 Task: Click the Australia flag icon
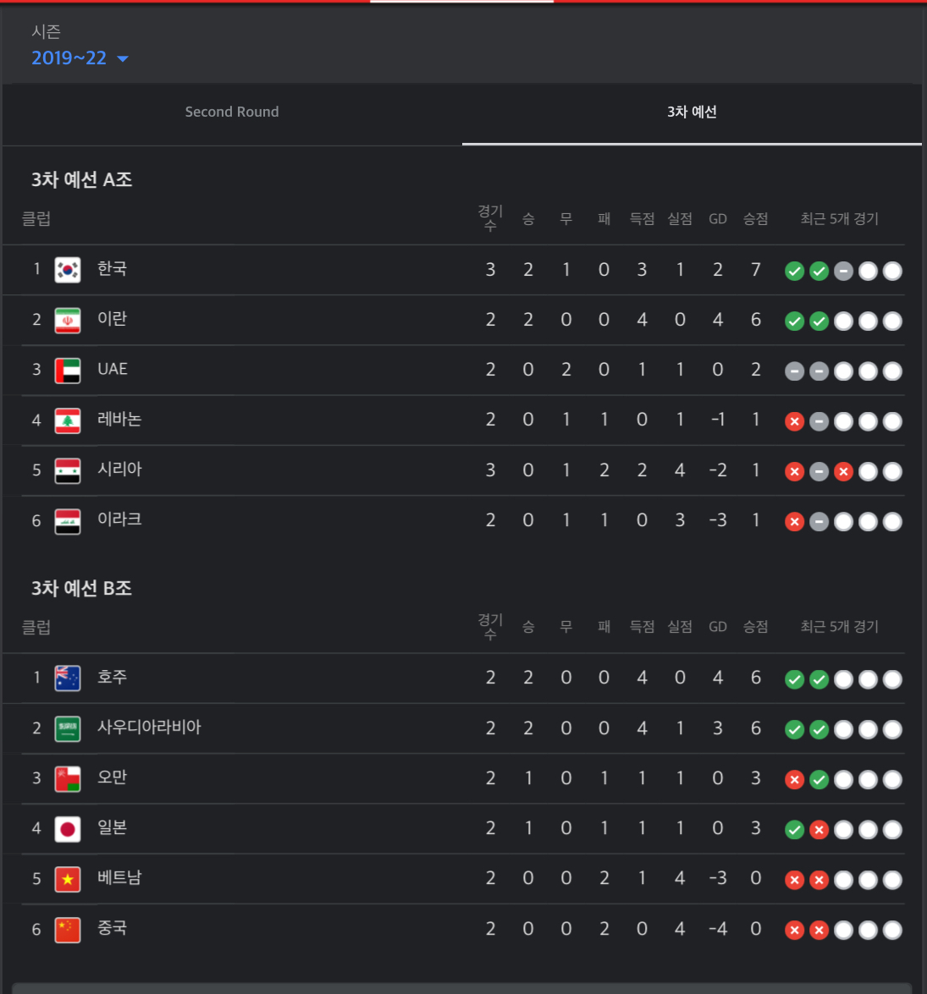pyautogui.click(x=67, y=678)
